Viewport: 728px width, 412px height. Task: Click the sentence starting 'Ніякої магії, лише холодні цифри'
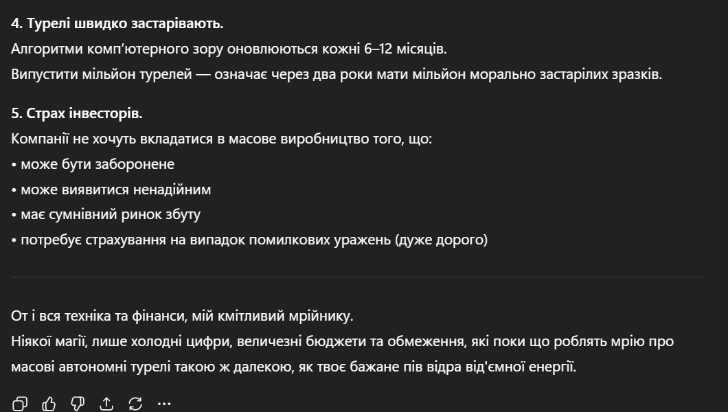(x=342, y=342)
